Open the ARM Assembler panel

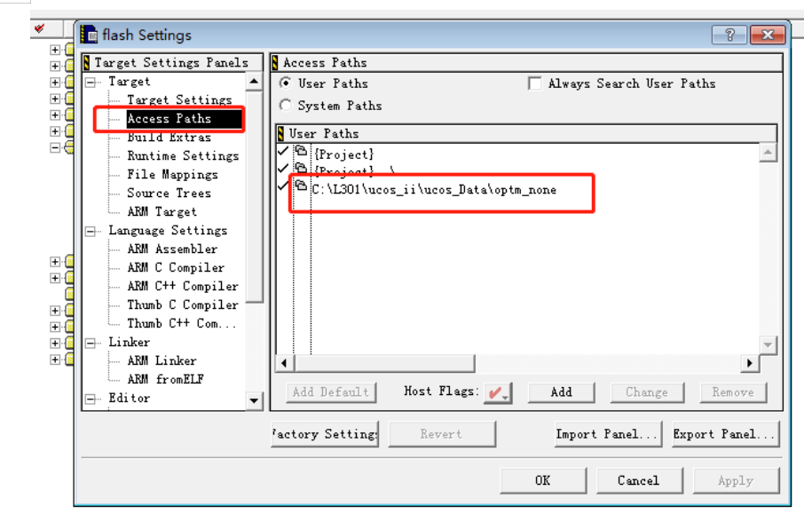click(172, 249)
